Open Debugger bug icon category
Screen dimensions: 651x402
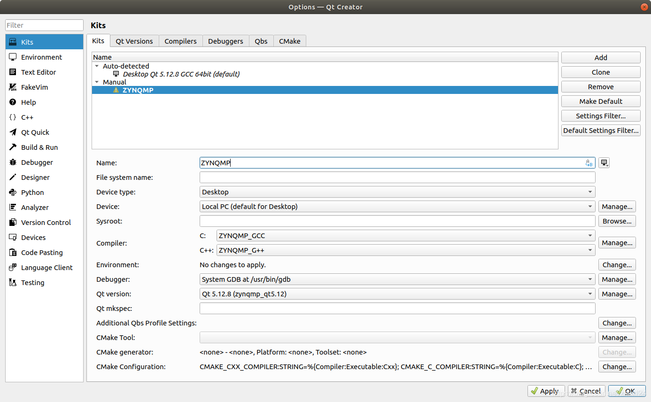[x=13, y=162]
